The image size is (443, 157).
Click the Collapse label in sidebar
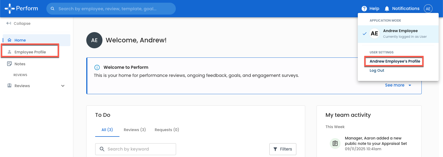click(22, 23)
